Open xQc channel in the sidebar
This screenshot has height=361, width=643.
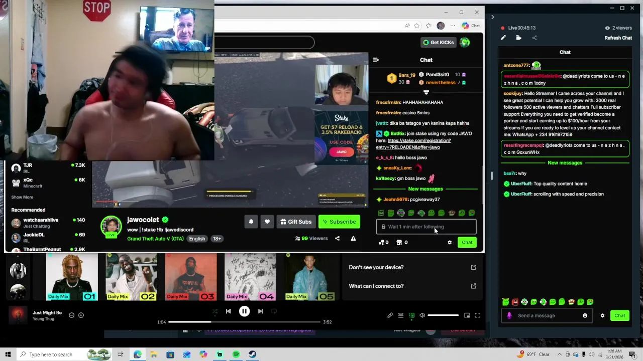click(48, 183)
